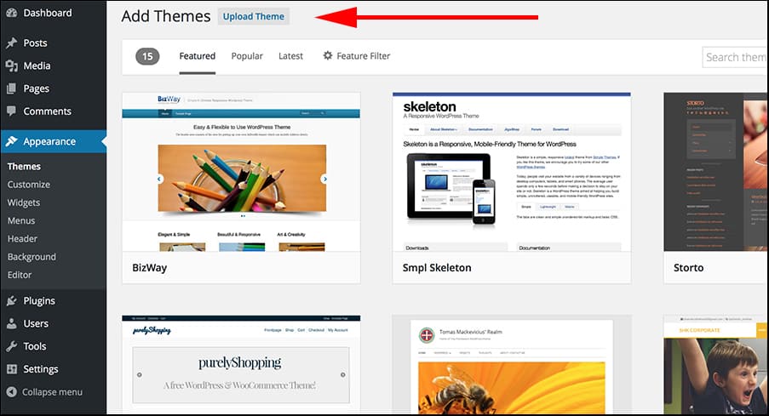Viewport: 769px width, 416px height.
Task: Click the BizWay theme name
Action: click(150, 268)
